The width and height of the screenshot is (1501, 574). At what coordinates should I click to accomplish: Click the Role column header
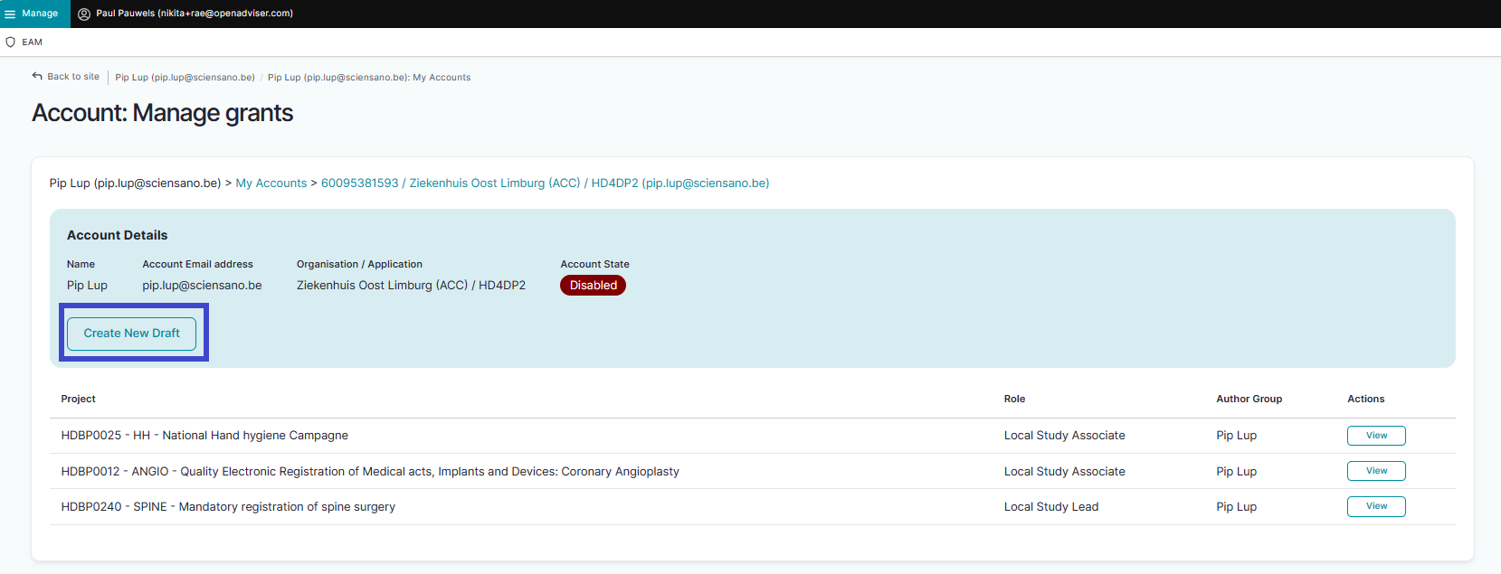tap(1014, 399)
